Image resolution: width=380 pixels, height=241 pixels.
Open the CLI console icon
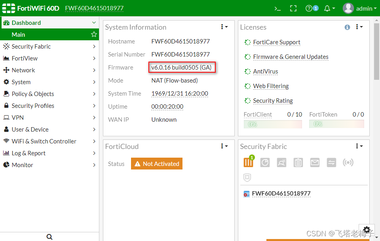pos(277,9)
